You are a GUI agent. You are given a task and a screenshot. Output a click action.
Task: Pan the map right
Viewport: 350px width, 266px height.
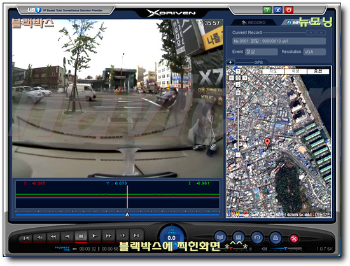pos(244,78)
